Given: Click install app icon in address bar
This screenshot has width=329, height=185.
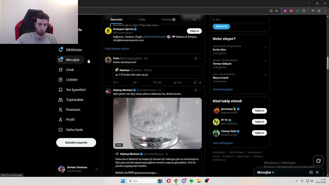Looking at the screenshot, I should click(271, 11).
